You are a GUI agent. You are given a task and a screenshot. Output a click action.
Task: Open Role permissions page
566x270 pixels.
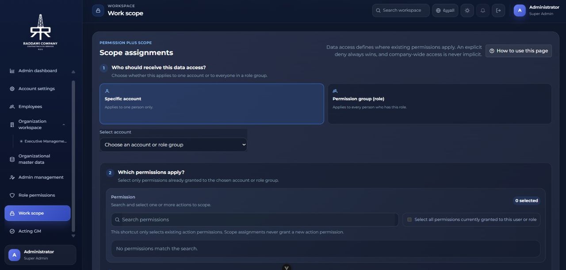coord(37,195)
